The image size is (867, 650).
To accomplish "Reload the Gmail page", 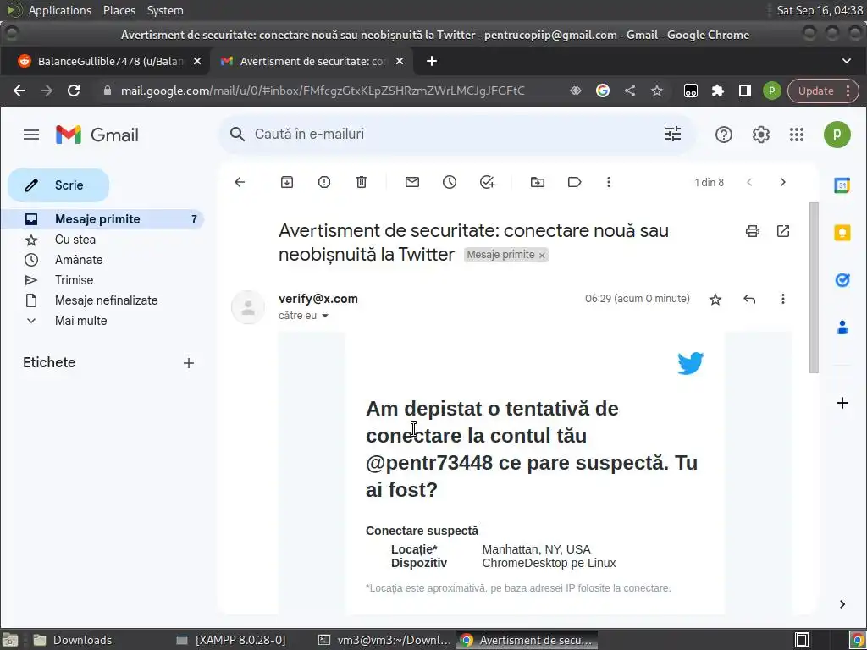I will [x=74, y=91].
